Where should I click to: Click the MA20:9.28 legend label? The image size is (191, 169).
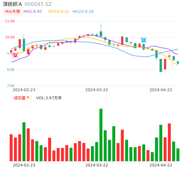point(83,12)
